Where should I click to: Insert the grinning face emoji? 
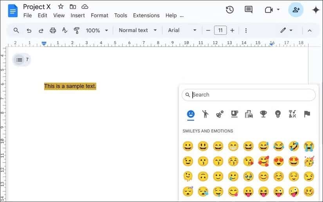188,146
